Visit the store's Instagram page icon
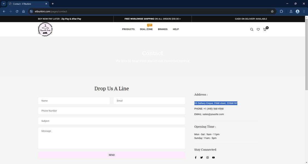The height and width of the screenshot is (164, 308). [x=207, y=157]
